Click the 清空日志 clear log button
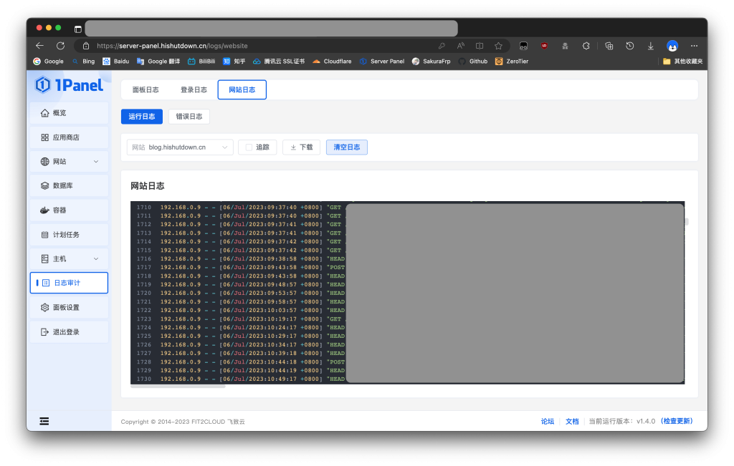 click(x=346, y=147)
